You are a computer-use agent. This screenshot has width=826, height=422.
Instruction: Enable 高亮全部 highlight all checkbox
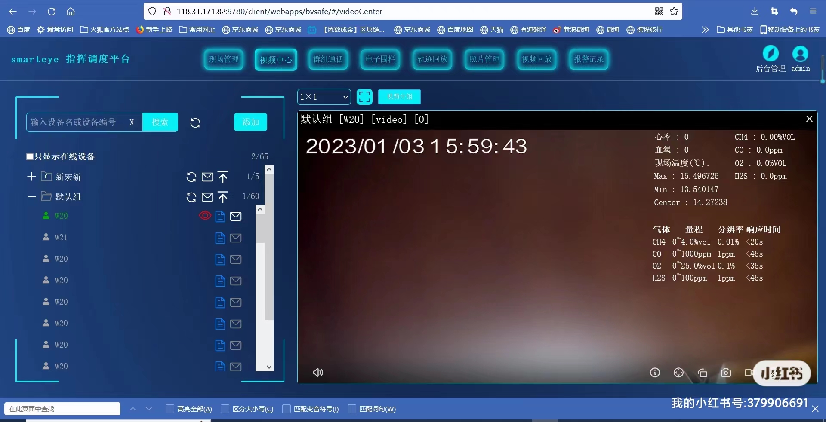170,409
